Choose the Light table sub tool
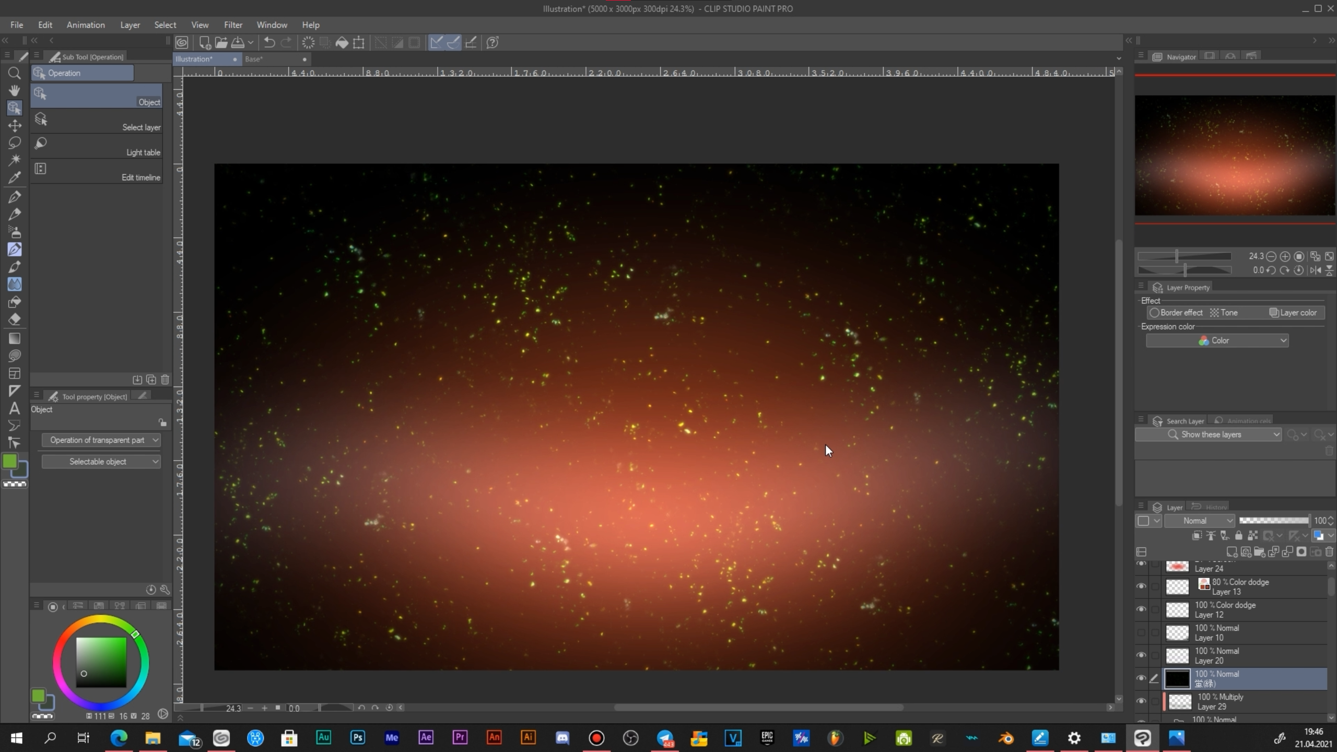This screenshot has width=1337, height=752. click(97, 146)
